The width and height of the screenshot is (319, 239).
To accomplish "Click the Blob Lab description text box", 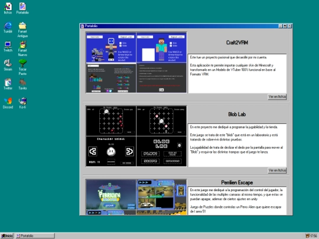I will click(x=237, y=145).
